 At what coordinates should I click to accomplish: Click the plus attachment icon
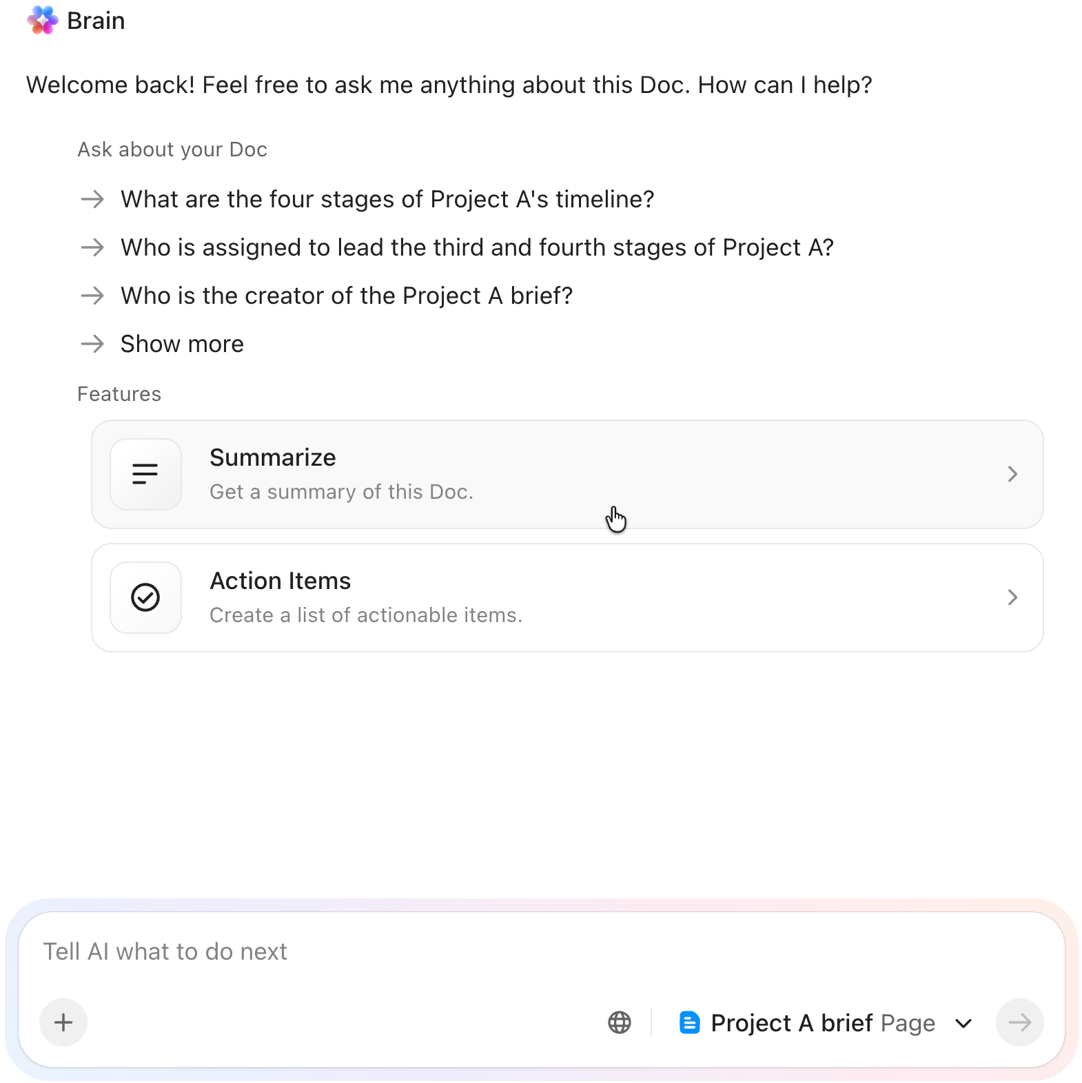[x=63, y=1022]
